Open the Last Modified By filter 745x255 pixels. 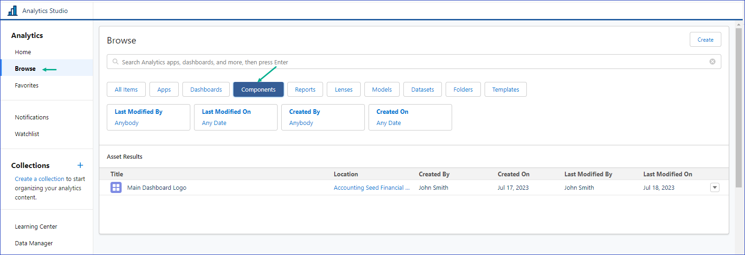[x=148, y=117]
